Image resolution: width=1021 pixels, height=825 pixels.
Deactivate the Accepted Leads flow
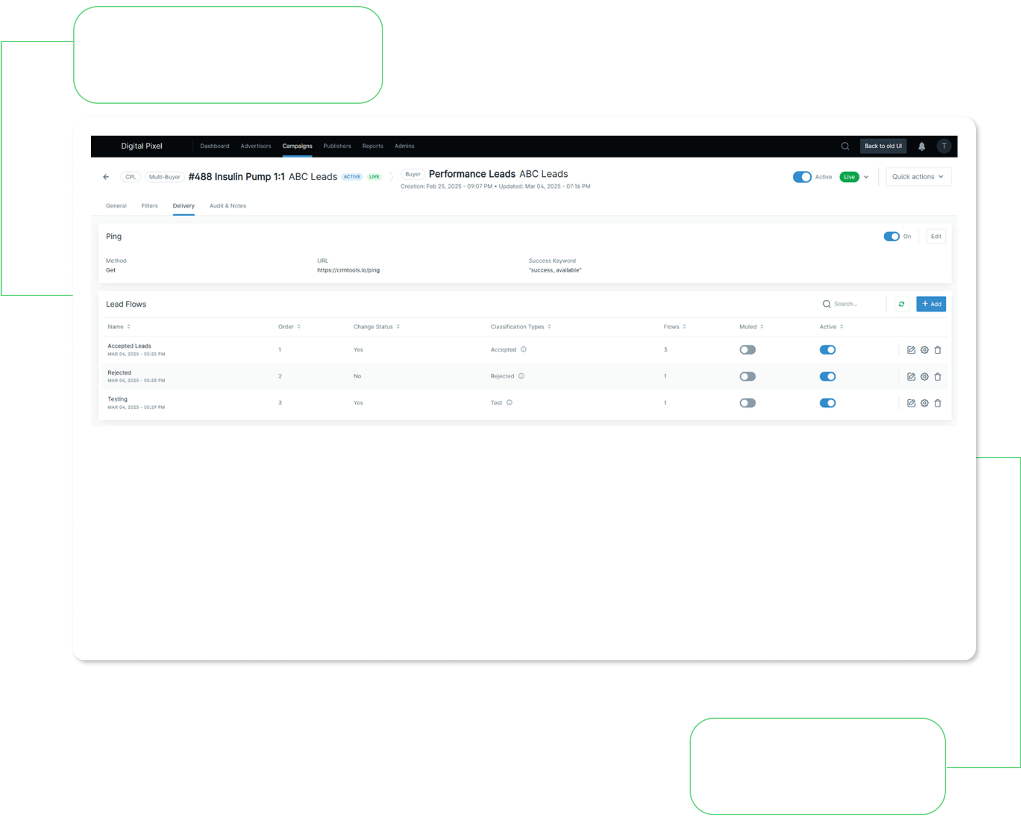828,350
